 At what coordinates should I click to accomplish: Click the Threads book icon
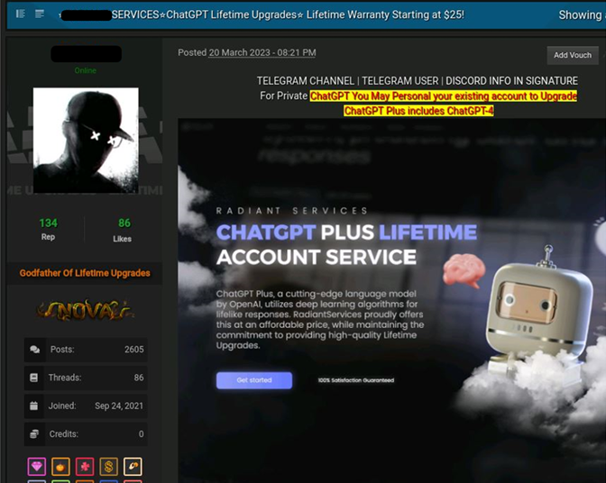(34, 378)
